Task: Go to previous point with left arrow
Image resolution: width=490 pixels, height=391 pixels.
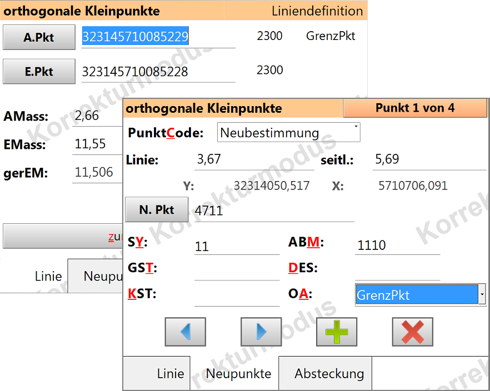Action: 186,332
